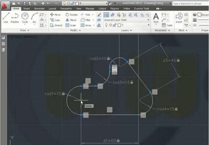Select the Text annotation tool

pyautogui.click(x=156, y=18)
